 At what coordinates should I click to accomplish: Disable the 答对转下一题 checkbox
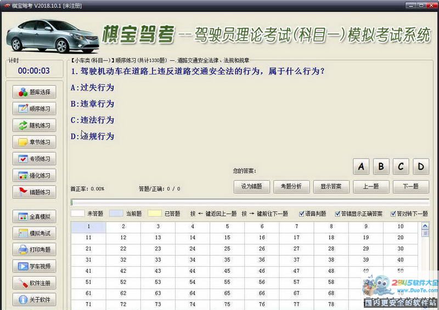pos(394,213)
